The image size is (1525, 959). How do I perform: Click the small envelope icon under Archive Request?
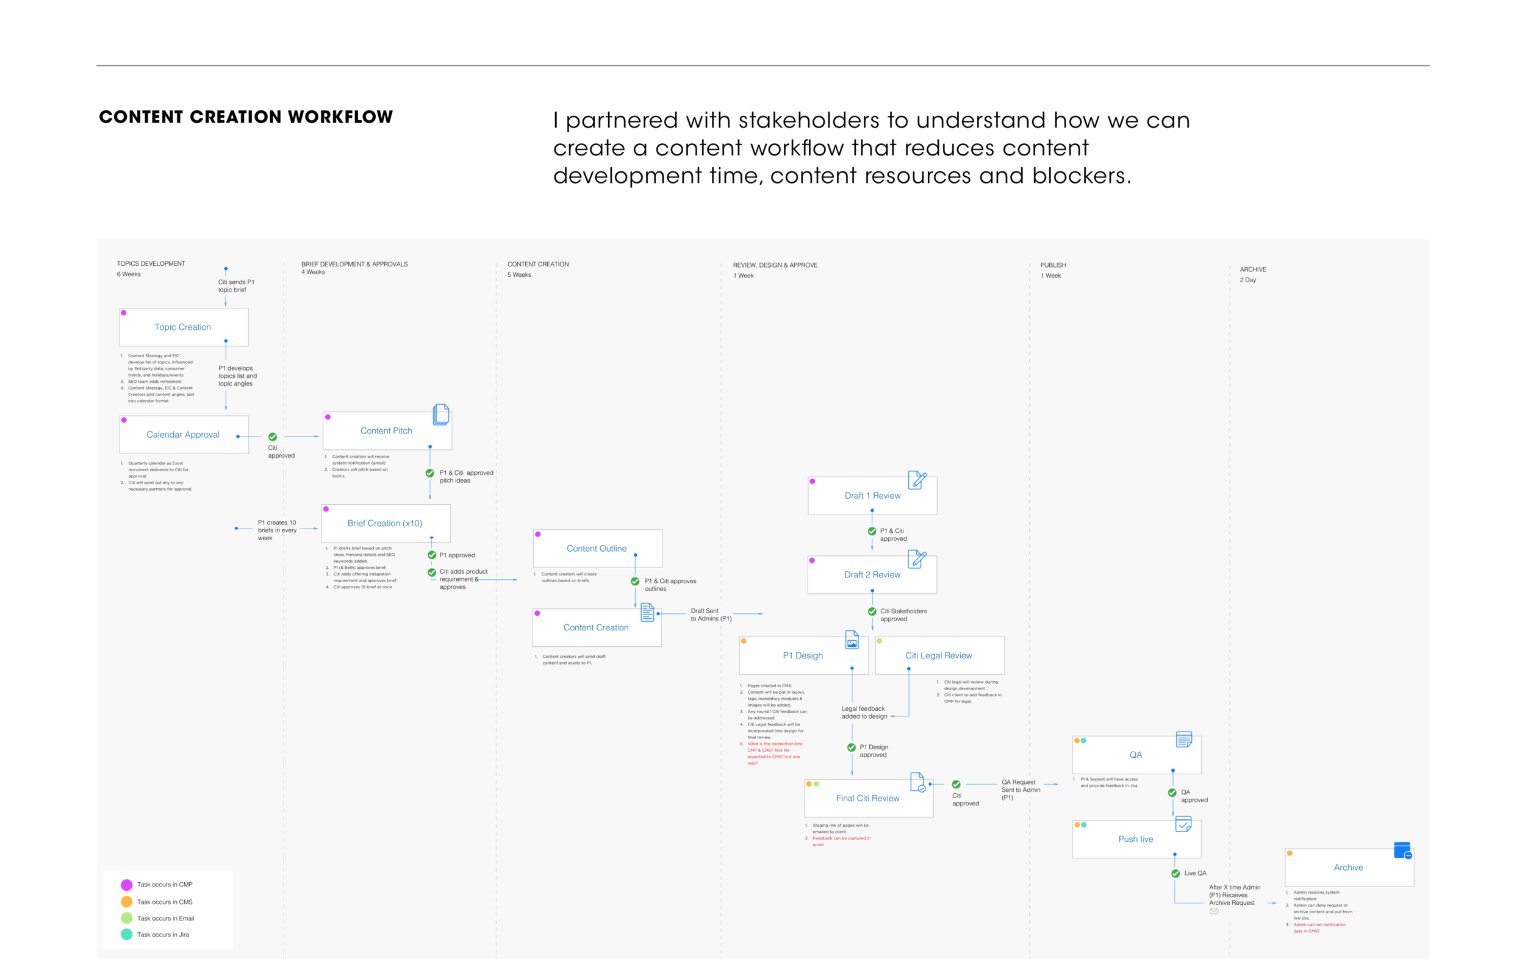(x=1214, y=911)
